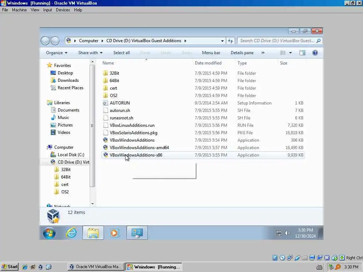The height and width of the screenshot is (272, 363).
Task: Sort by the Size column header
Action: click(x=292, y=63)
